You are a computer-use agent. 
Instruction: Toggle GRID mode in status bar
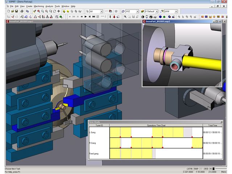(206, 169)
